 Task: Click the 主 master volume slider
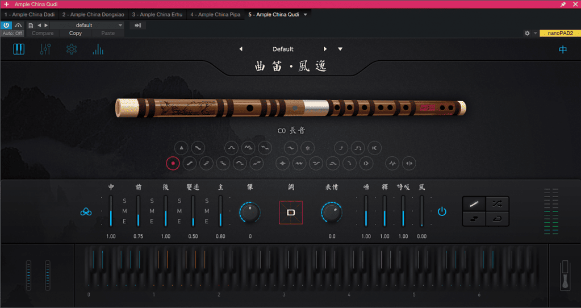220,210
